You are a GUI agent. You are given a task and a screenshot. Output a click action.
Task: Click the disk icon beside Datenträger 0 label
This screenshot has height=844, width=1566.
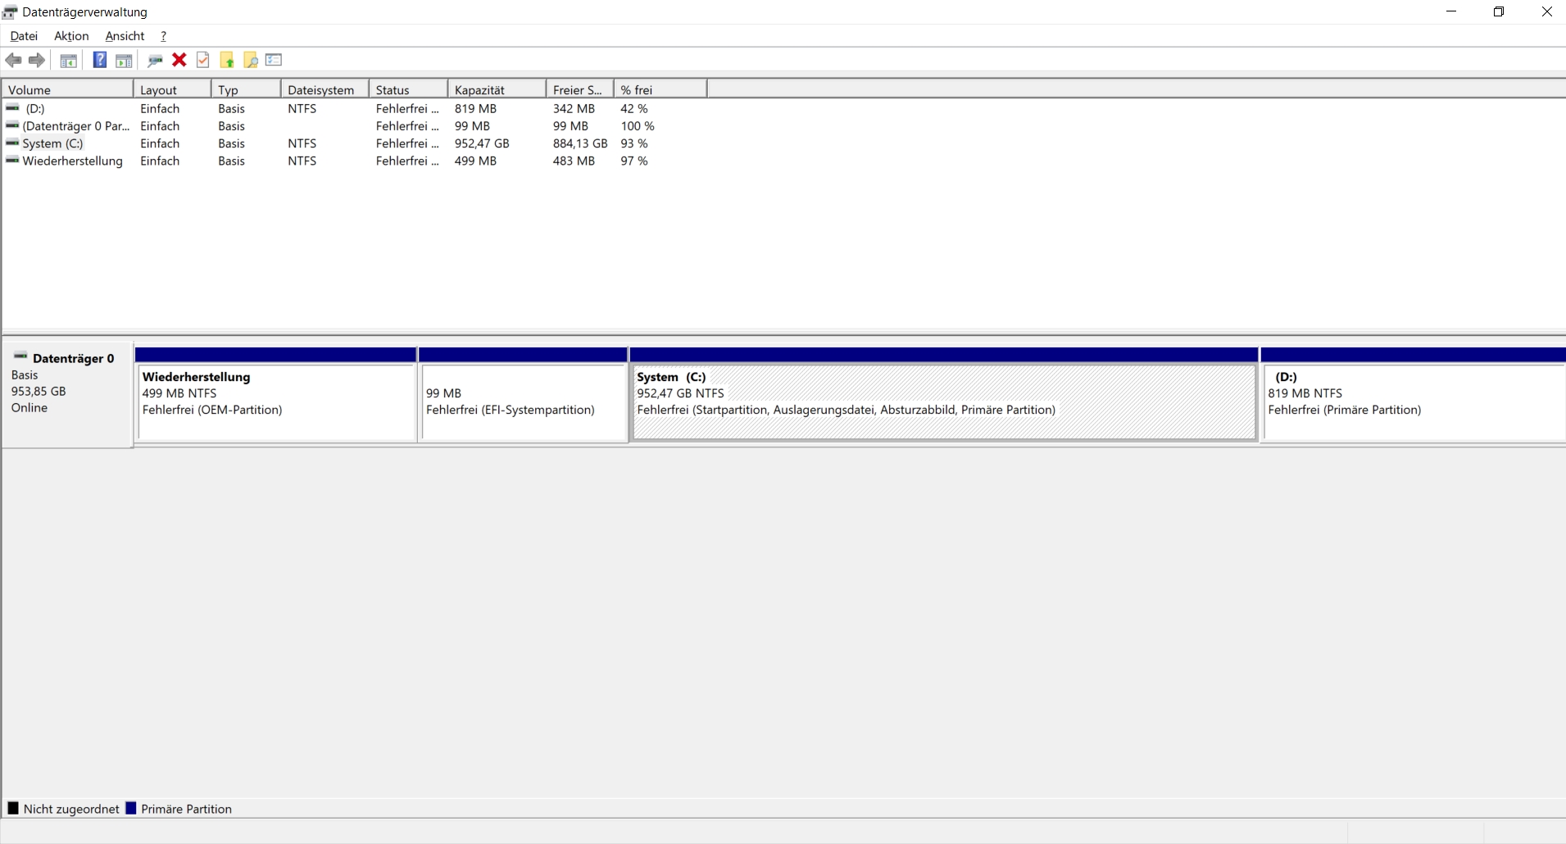click(x=20, y=356)
